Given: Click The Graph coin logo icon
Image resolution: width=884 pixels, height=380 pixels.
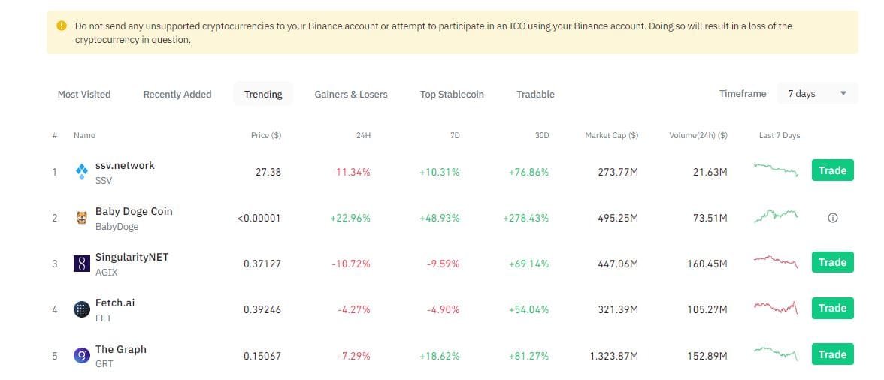Looking at the screenshot, I should [x=82, y=355].
